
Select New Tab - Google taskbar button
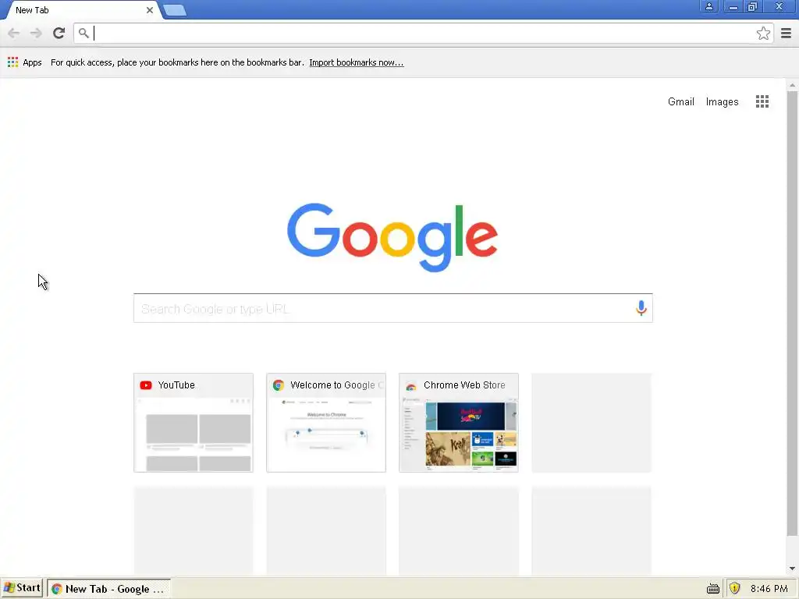(x=108, y=589)
